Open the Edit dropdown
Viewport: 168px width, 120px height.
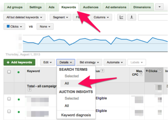click(x=48, y=62)
